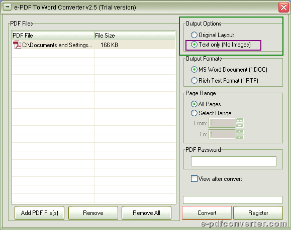The width and height of the screenshot is (291, 230).
Task: Click the Add PDF File(s) button
Action: pos(40,213)
